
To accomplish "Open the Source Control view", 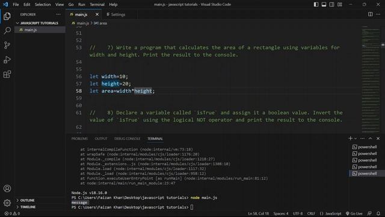I will tap(7, 45).
